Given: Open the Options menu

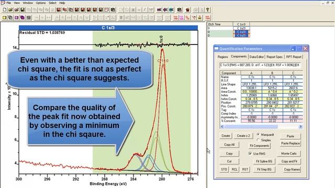Looking at the screenshot, I should pos(41,3).
